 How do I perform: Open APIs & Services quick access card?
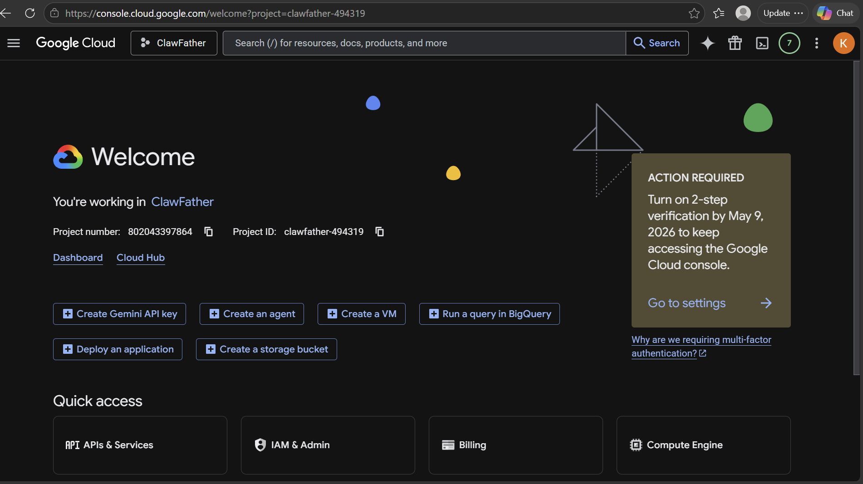tap(140, 445)
